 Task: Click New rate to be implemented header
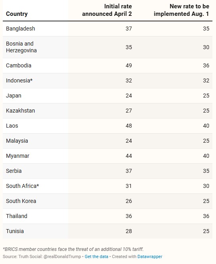point(181,10)
